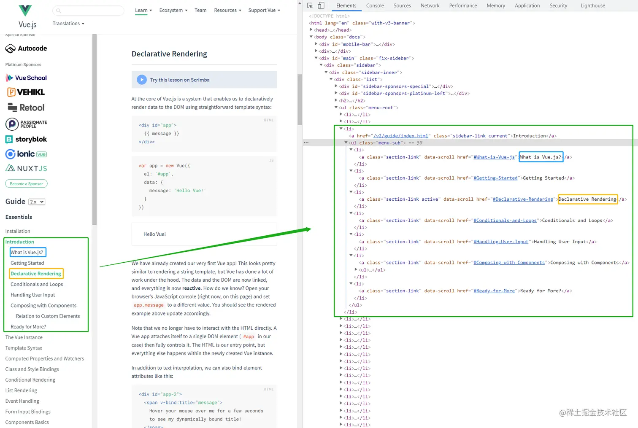This screenshot has width=638, height=428.
Task: Switch to the Elements DevTools tab
Action: (x=346, y=5)
